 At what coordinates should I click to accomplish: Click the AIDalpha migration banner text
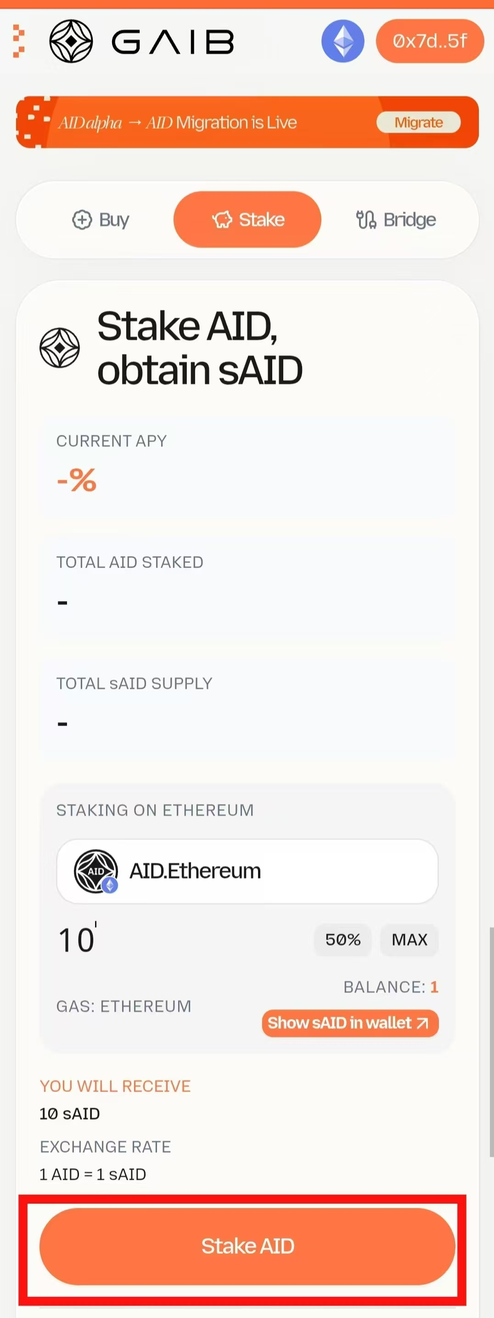tap(178, 123)
